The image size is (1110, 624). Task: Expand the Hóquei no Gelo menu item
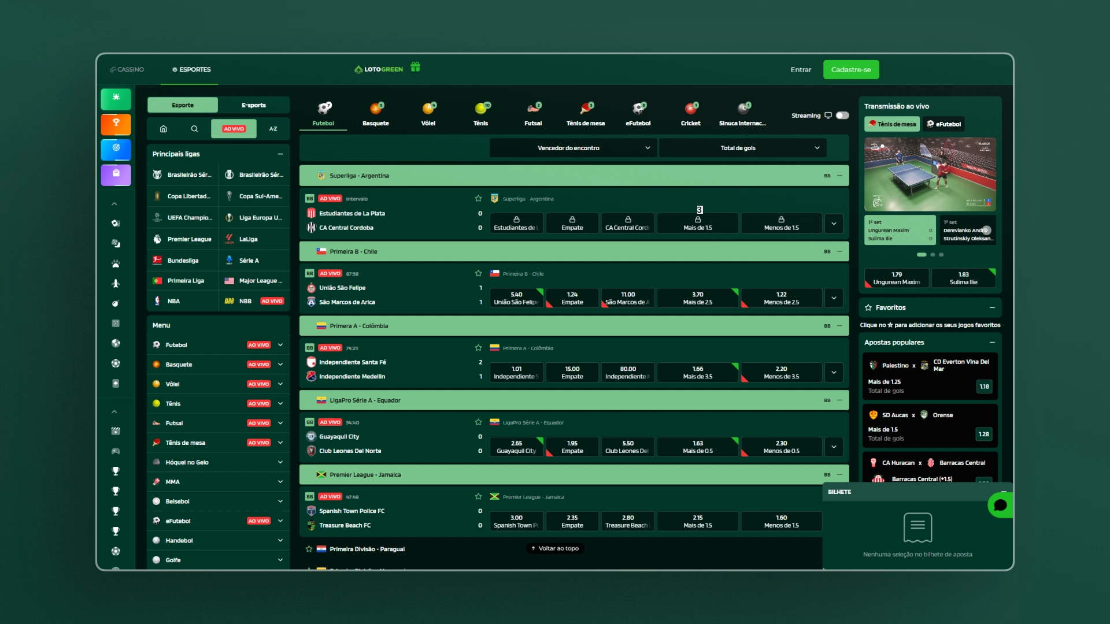[x=218, y=462]
